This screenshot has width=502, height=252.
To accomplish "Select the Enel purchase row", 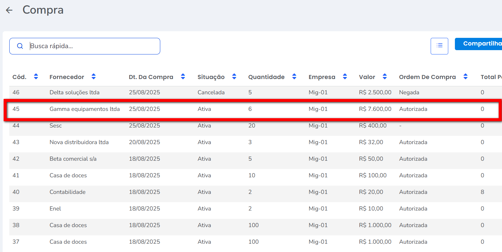I will tap(55, 209).
